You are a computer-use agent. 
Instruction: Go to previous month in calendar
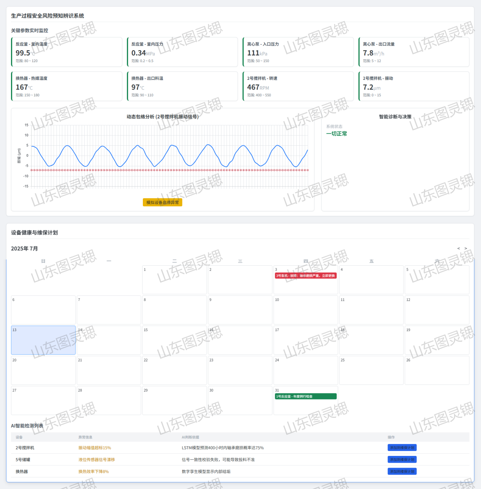[459, 248]
